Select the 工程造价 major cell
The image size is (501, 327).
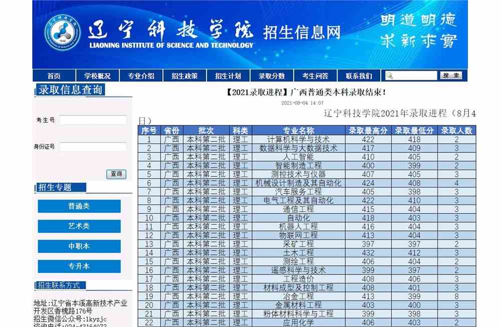tap(299, 279)
